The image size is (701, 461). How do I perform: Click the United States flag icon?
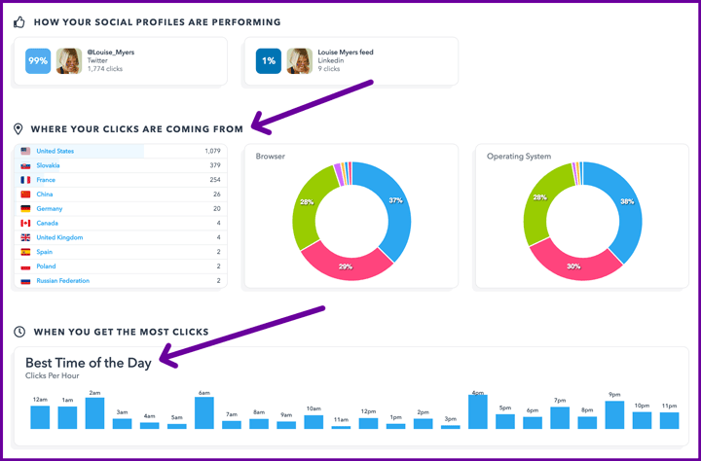point(25,151)
